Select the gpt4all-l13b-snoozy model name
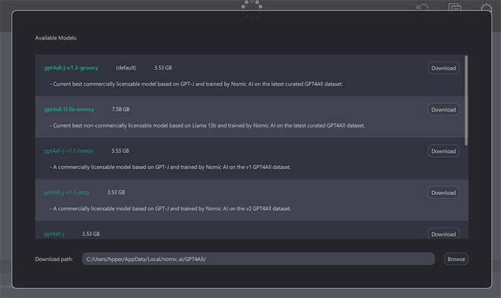Viewport: 501px width, 298px height. (x=69, y=109)
